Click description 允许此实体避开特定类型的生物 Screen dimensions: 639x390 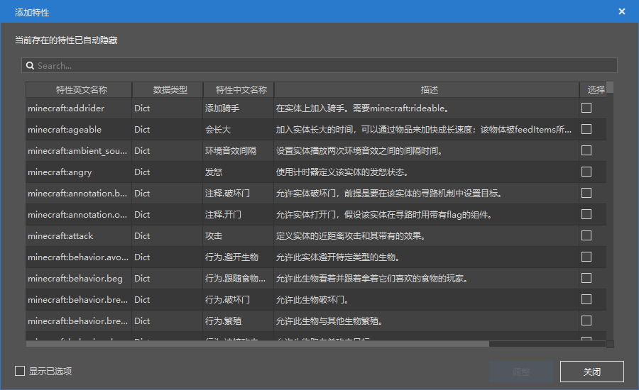(x=427, y=257)
